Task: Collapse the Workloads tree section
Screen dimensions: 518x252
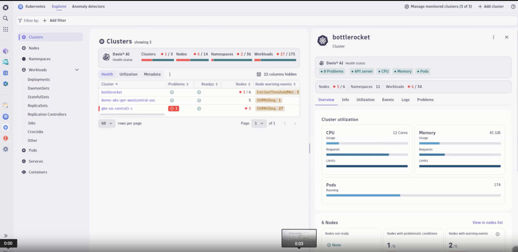Action: tap(77, 70)
